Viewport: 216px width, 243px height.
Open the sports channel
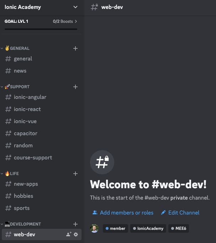pos(42,208)
